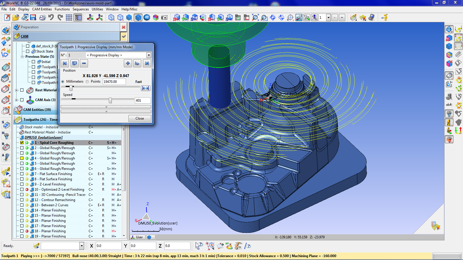Expand the first collapsed dialog section bar
Screen dimensions: 463x260
pyautogui.click(x=106, y=107)
